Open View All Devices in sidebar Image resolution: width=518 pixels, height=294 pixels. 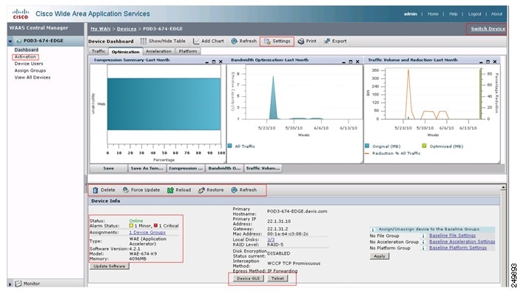[33, 77]
